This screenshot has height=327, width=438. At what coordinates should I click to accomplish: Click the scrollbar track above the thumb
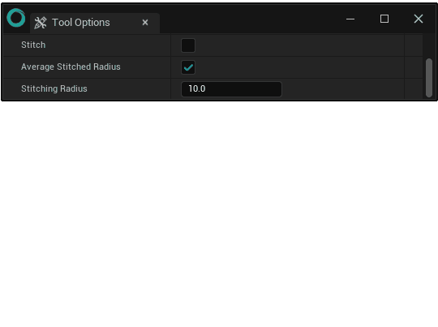429,46
